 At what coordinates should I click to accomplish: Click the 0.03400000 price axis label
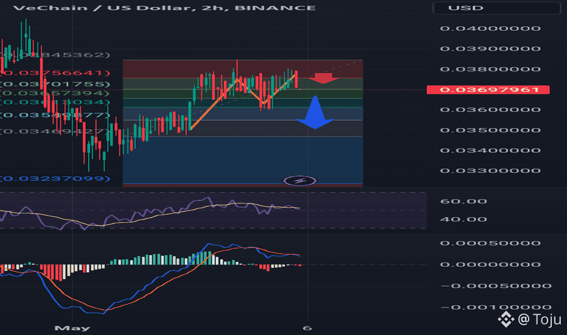tap(490, 150)
